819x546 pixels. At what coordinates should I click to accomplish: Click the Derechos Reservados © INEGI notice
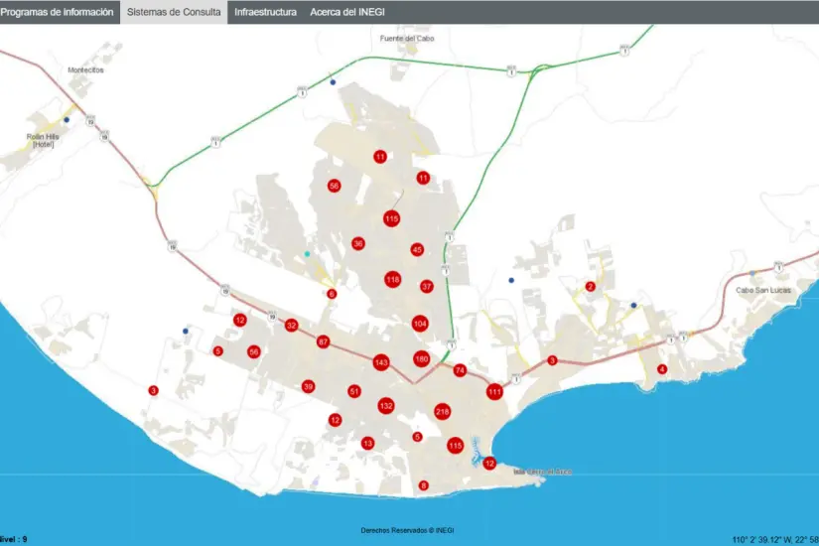pos(407,530)
